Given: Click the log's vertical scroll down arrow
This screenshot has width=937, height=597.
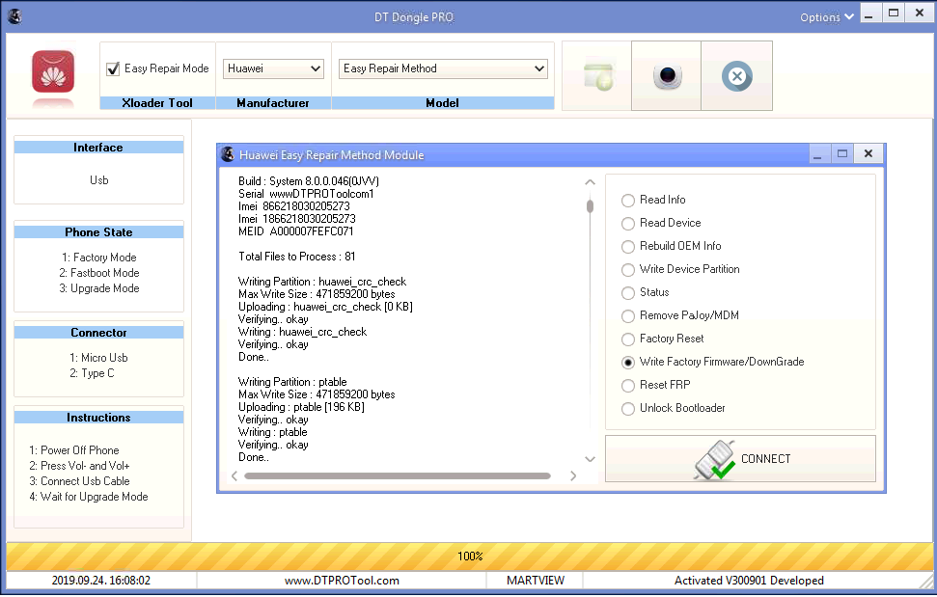Looking at the screenshot, I should tap(591, 459).
